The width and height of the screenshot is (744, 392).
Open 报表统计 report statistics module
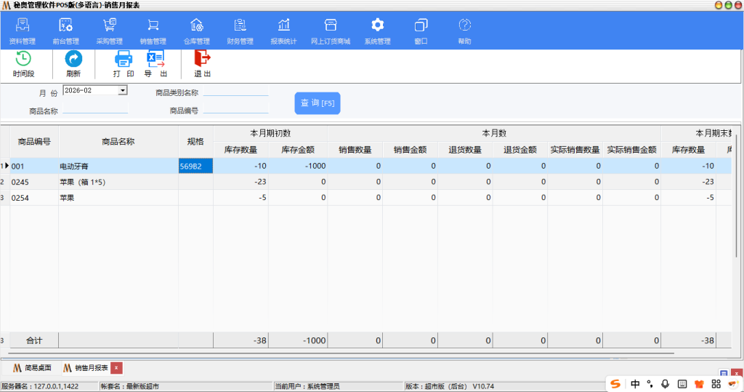tap(283, 32)
